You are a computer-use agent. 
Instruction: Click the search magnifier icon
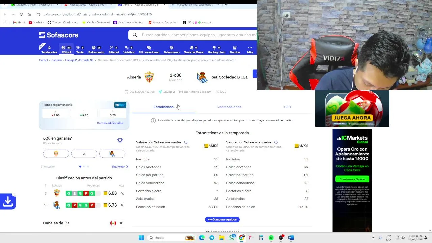pos(135,35)
